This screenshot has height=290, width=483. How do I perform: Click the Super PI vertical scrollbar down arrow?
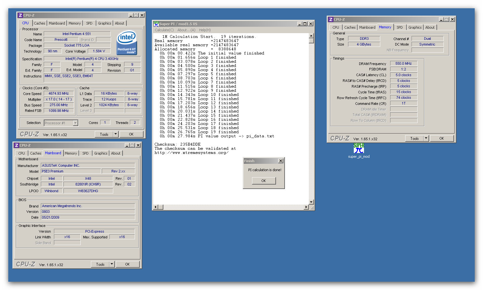tap(311, 202)
